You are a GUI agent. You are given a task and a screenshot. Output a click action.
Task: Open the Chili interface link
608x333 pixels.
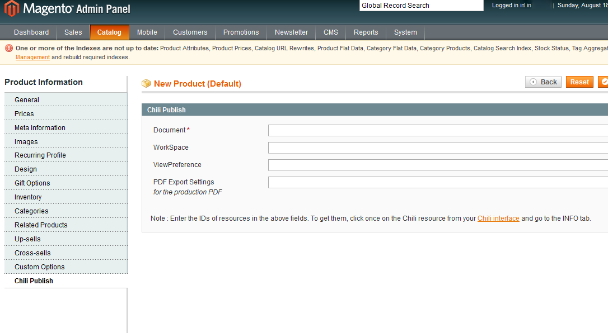click(498, 218)
